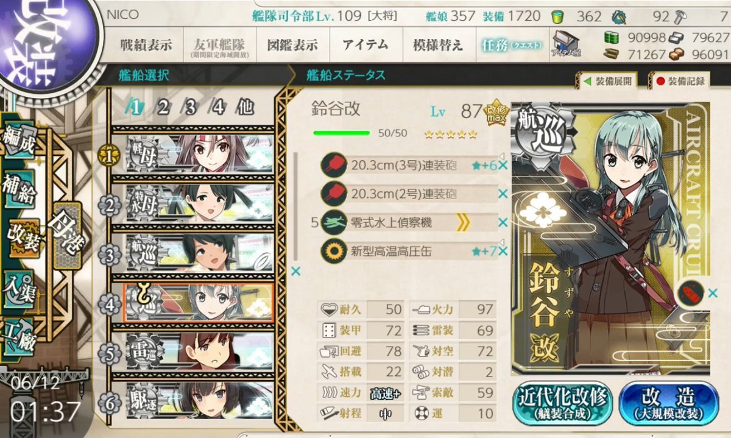Image resolution: width=731 pixels, height=438 pixels.
Task: Toggle the 装備記録 equipment record button
Action: [x=682, y=80]
